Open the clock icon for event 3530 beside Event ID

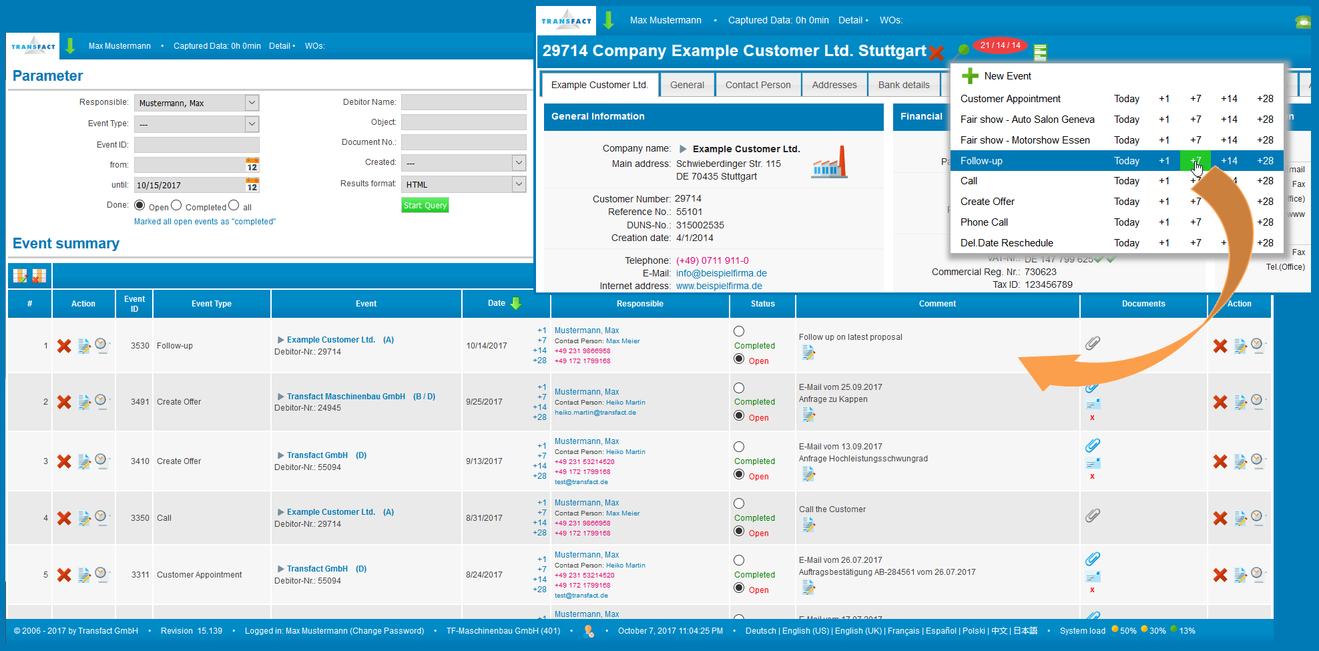coord(101,345)
